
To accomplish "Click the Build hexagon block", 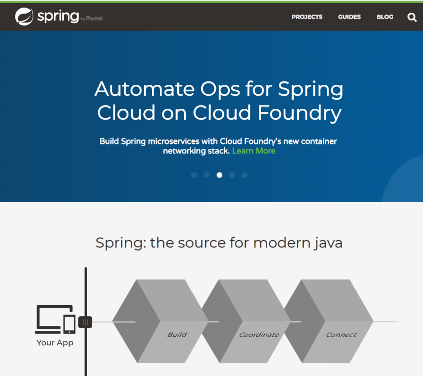I will [x=160, y=321].
